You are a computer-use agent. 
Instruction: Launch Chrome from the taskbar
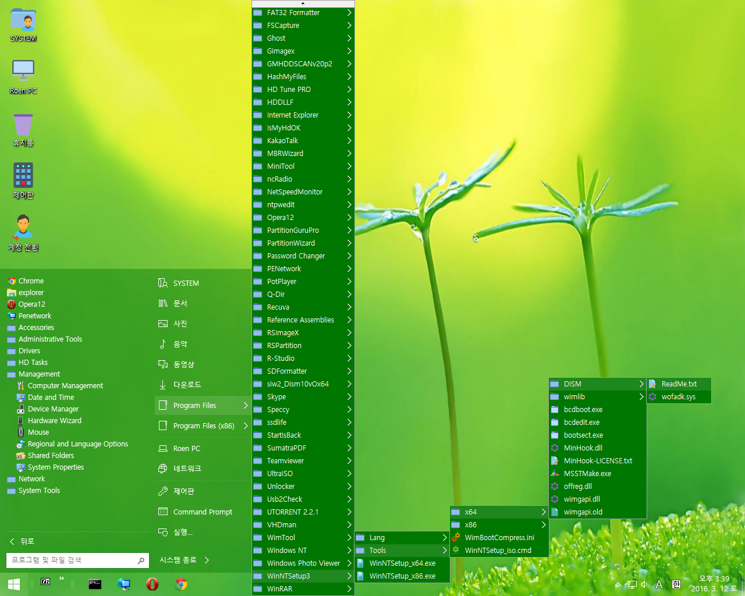(182, 584)
